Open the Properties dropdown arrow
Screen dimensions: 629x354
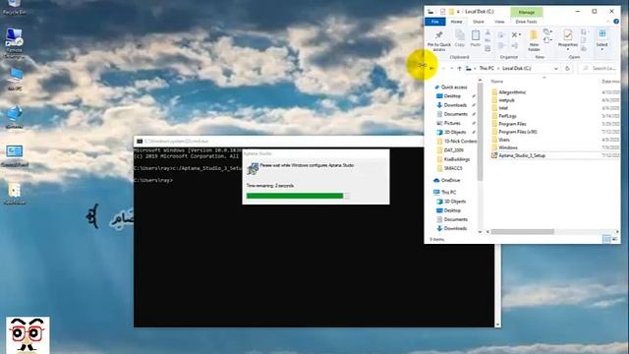click(x=568, y=49)
